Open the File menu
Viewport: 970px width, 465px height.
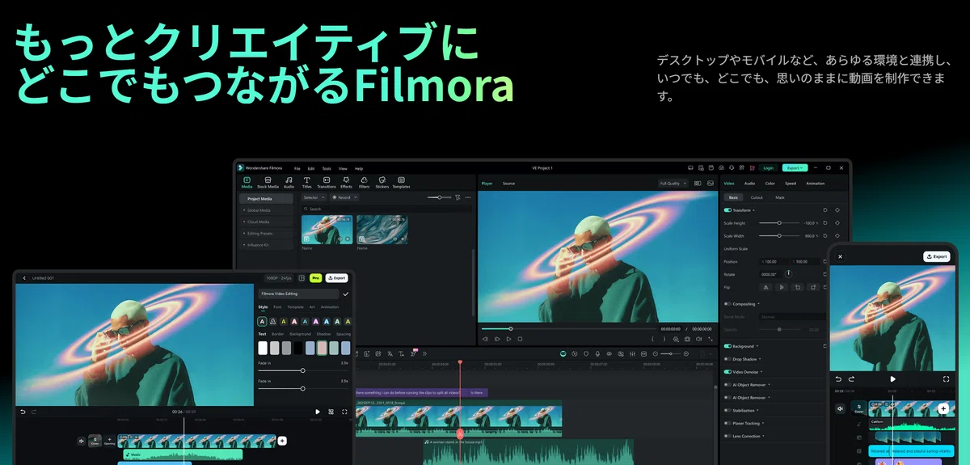pos(297,168)
